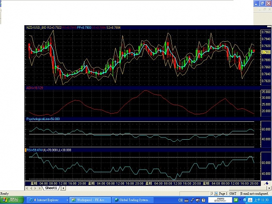This screenshot has width=272, height=204.
Task: Jump to the last sheet arrow
Action: [40, 188]
